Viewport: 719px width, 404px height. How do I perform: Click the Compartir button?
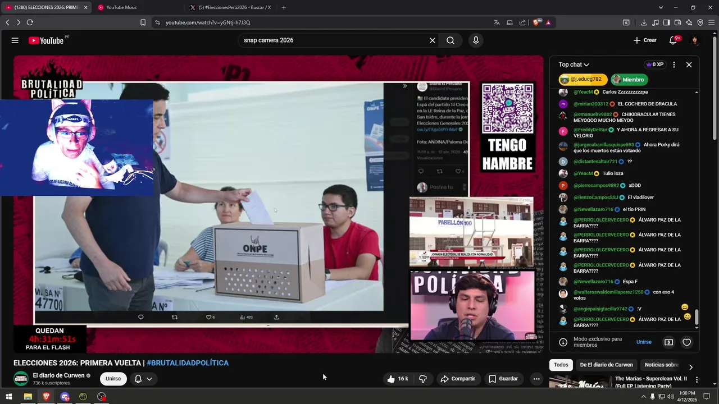[458, 379]
